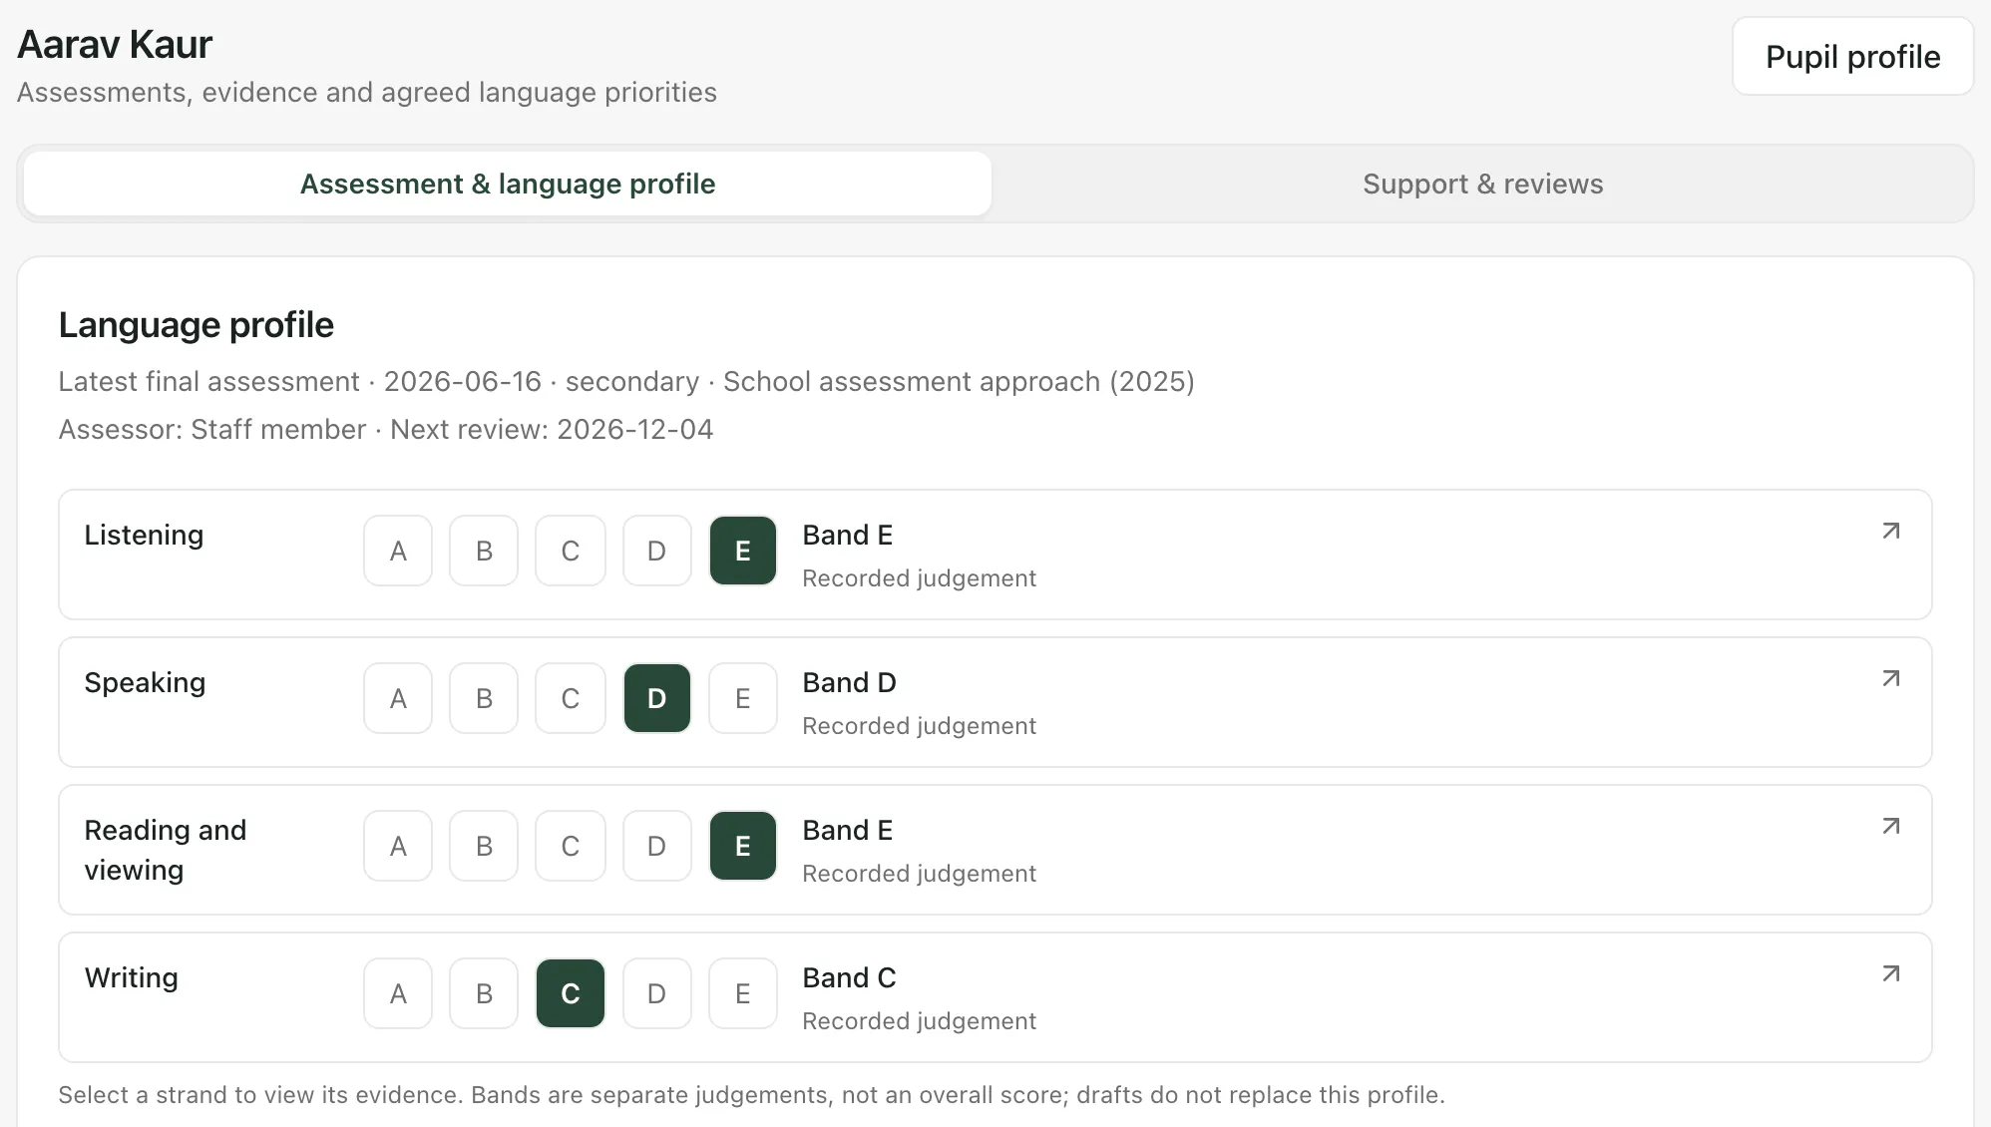The width and height of the screenshot is (1991, 1127).
Task: Open the Pupil profile button
Action: pos(1852,57)
